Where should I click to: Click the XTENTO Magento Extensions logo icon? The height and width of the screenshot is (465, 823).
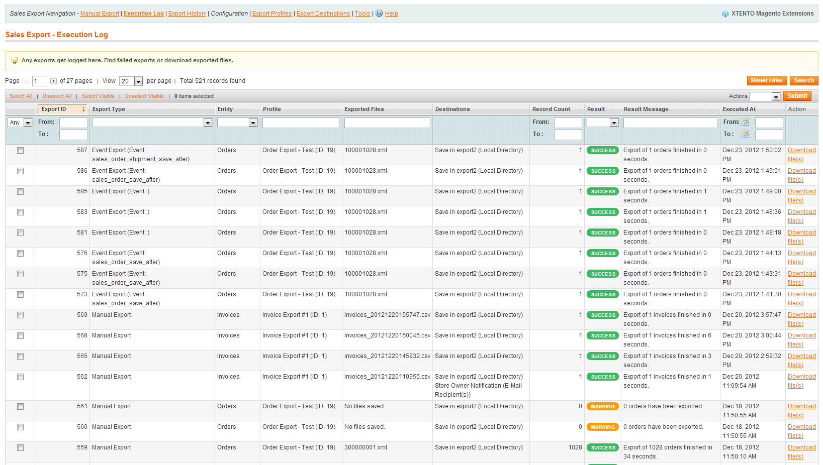pyautogui.click(x=725, y=14)
